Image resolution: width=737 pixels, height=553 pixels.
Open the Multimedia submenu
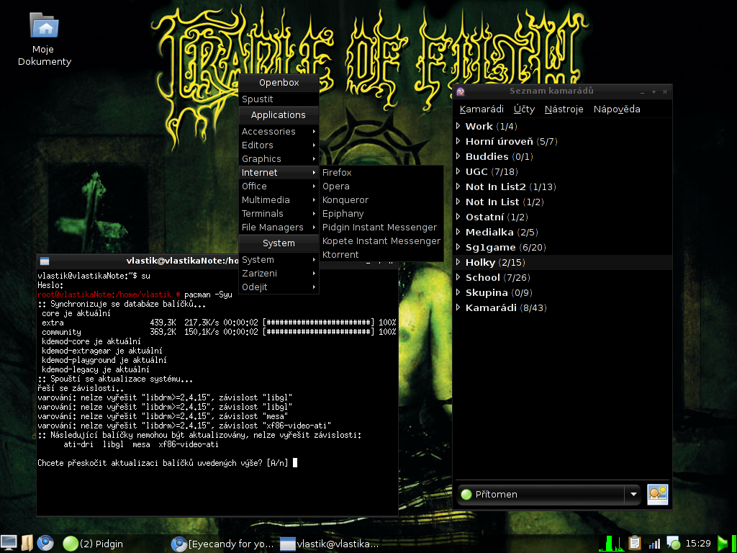[x=279, y=200]
